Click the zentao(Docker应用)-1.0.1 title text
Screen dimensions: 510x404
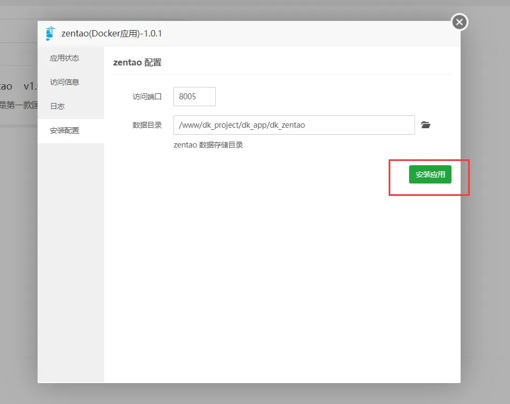[112, 33]
